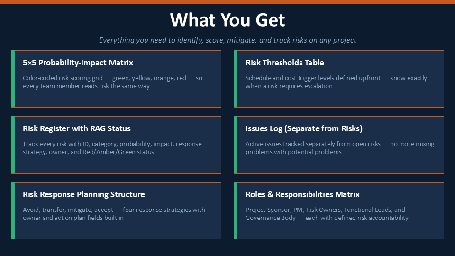Select the Roles & Responsibilities Matrix heading
This screenshot has height=256, width=455.
click(302, 194)
